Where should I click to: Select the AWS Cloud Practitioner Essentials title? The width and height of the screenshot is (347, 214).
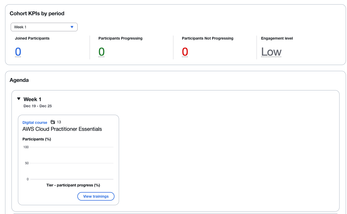click(62, 129)
